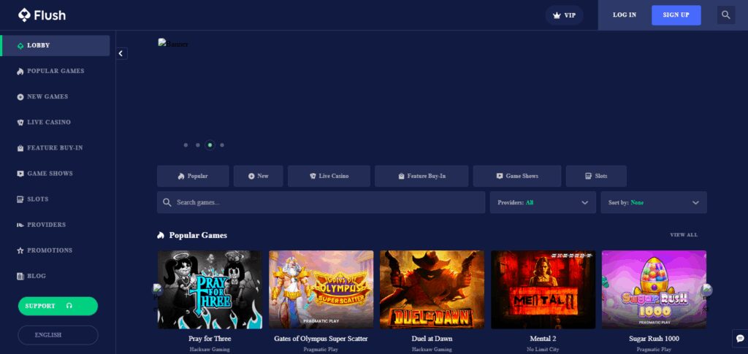Image resolution: width=748 pixels, height=354 pixels.
Task: Switch to the Live Casino category tab
Action: pos(329,176)
